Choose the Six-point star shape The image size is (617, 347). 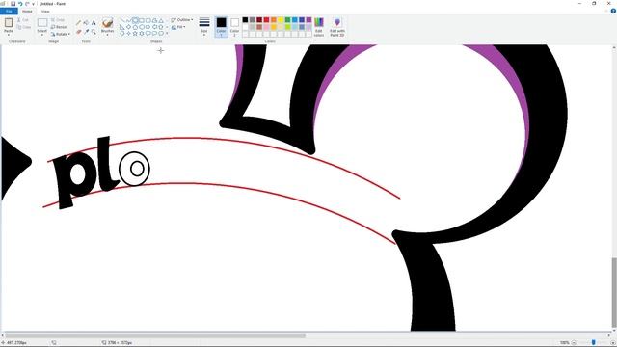coord(142,34)
